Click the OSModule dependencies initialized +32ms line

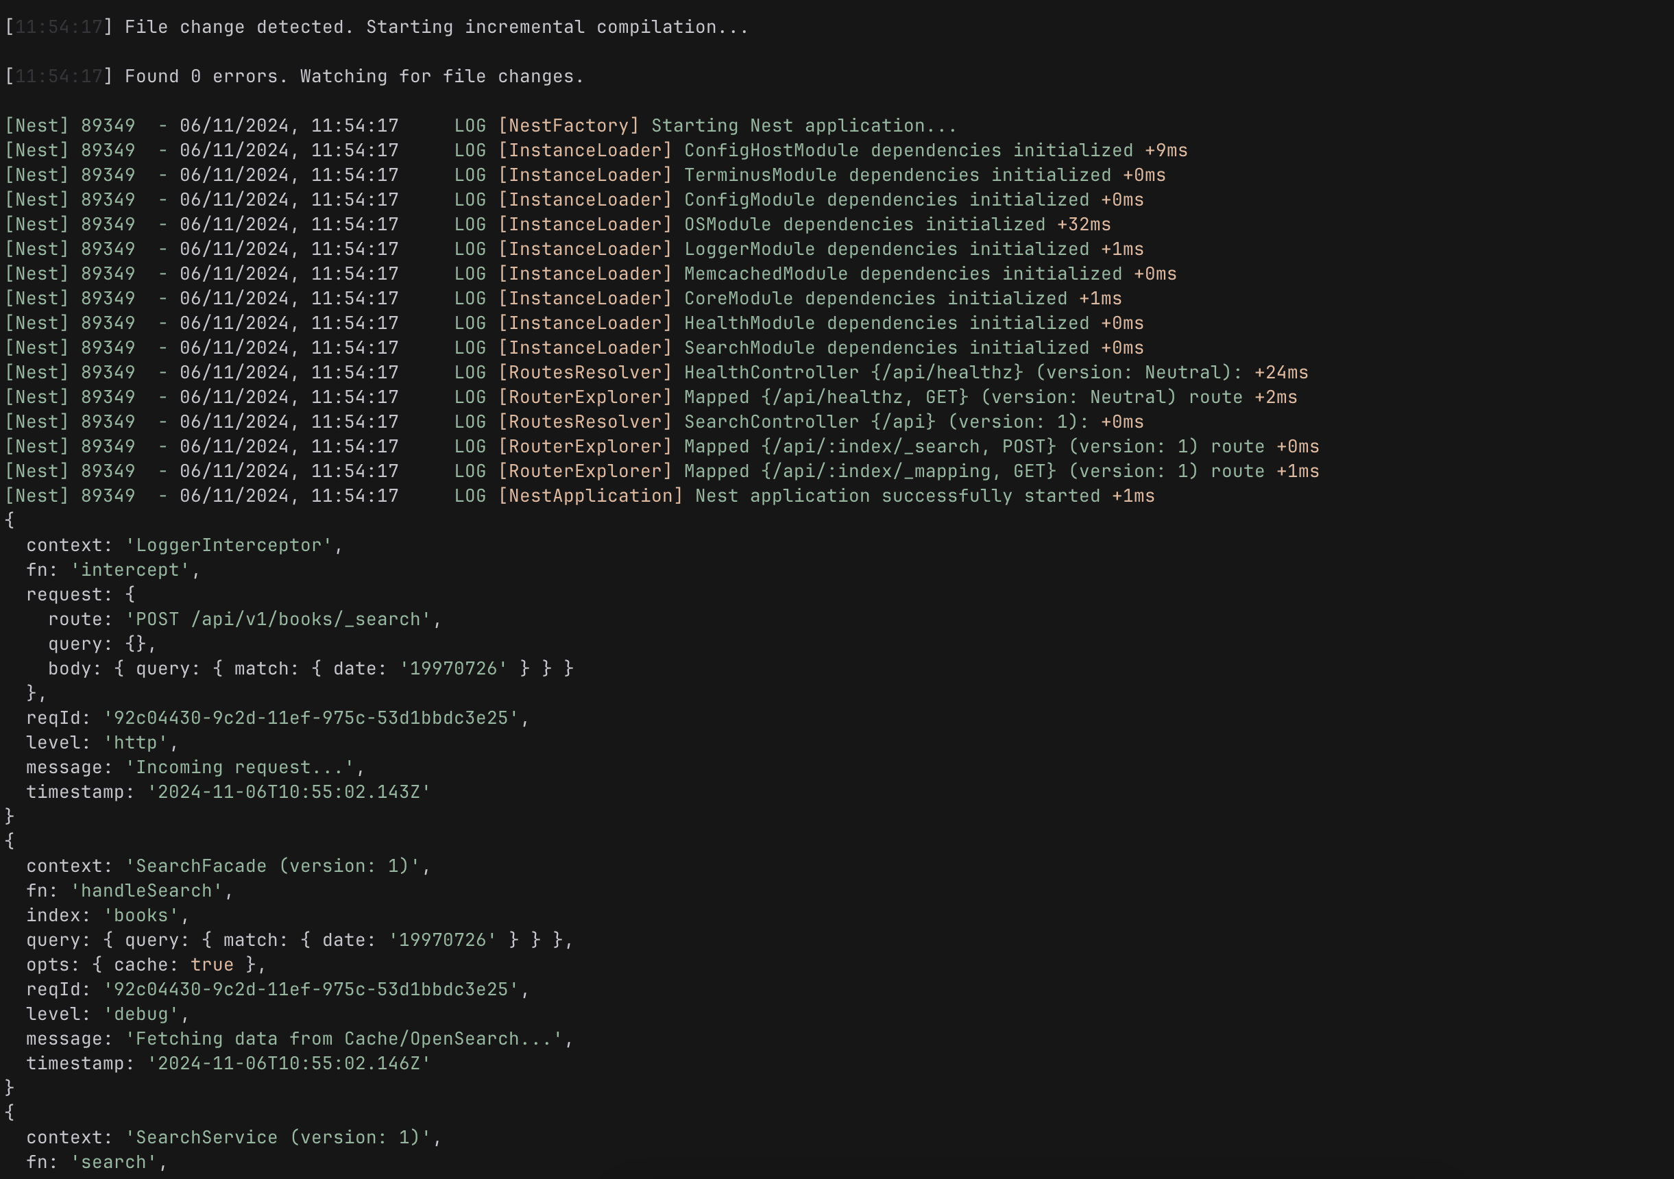point(558,225)
